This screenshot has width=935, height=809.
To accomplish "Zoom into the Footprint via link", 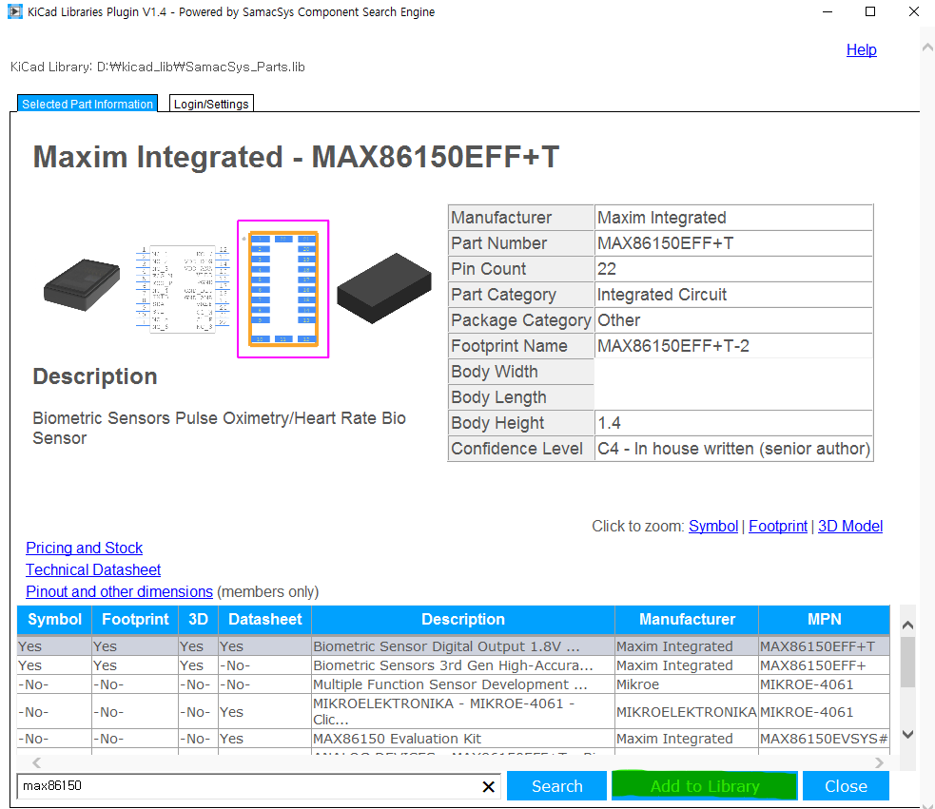I will coord(777,526).
